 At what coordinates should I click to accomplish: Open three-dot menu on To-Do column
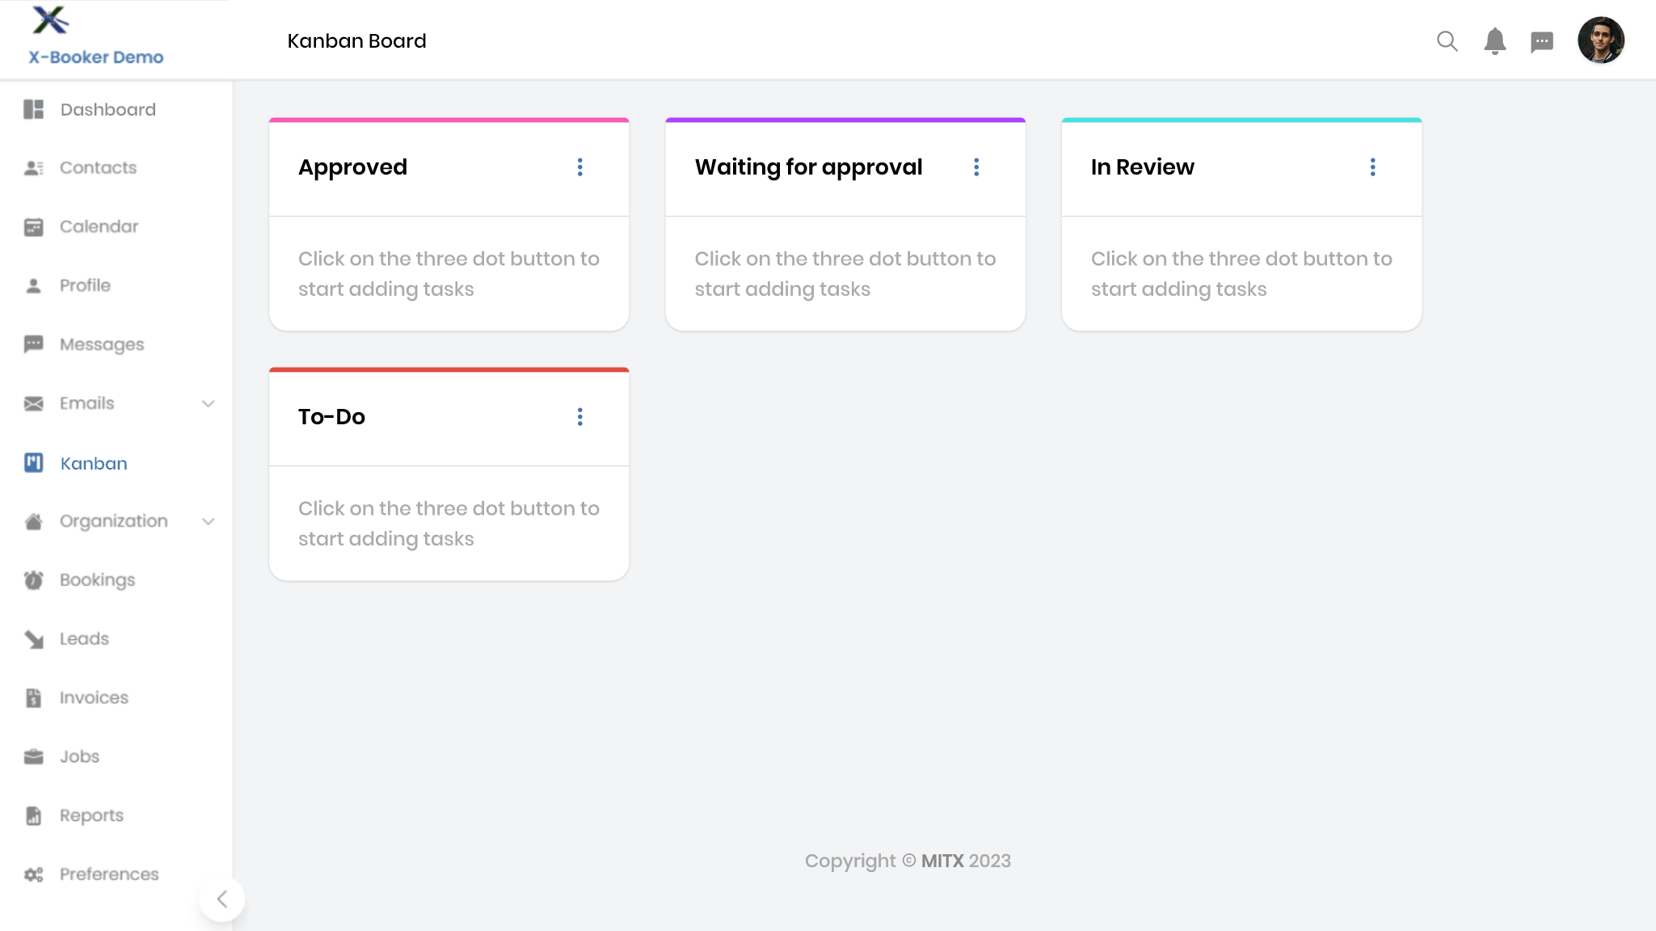click(x=579, y=417)
